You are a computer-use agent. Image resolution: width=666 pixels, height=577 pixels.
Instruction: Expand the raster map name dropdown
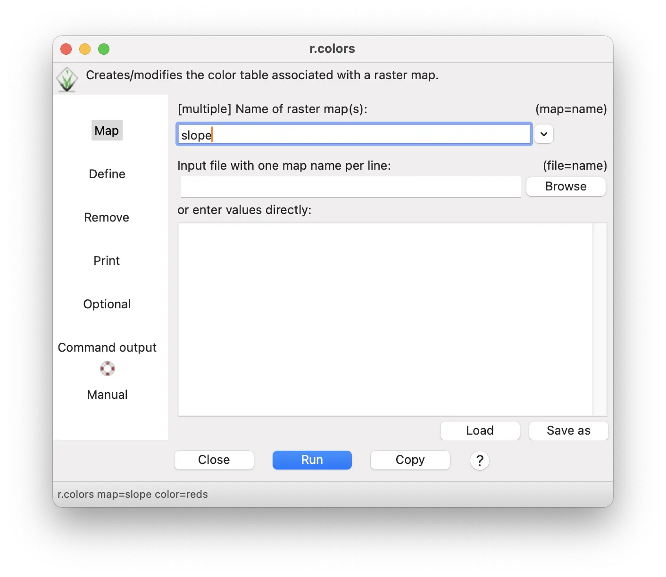coord(543,134)
